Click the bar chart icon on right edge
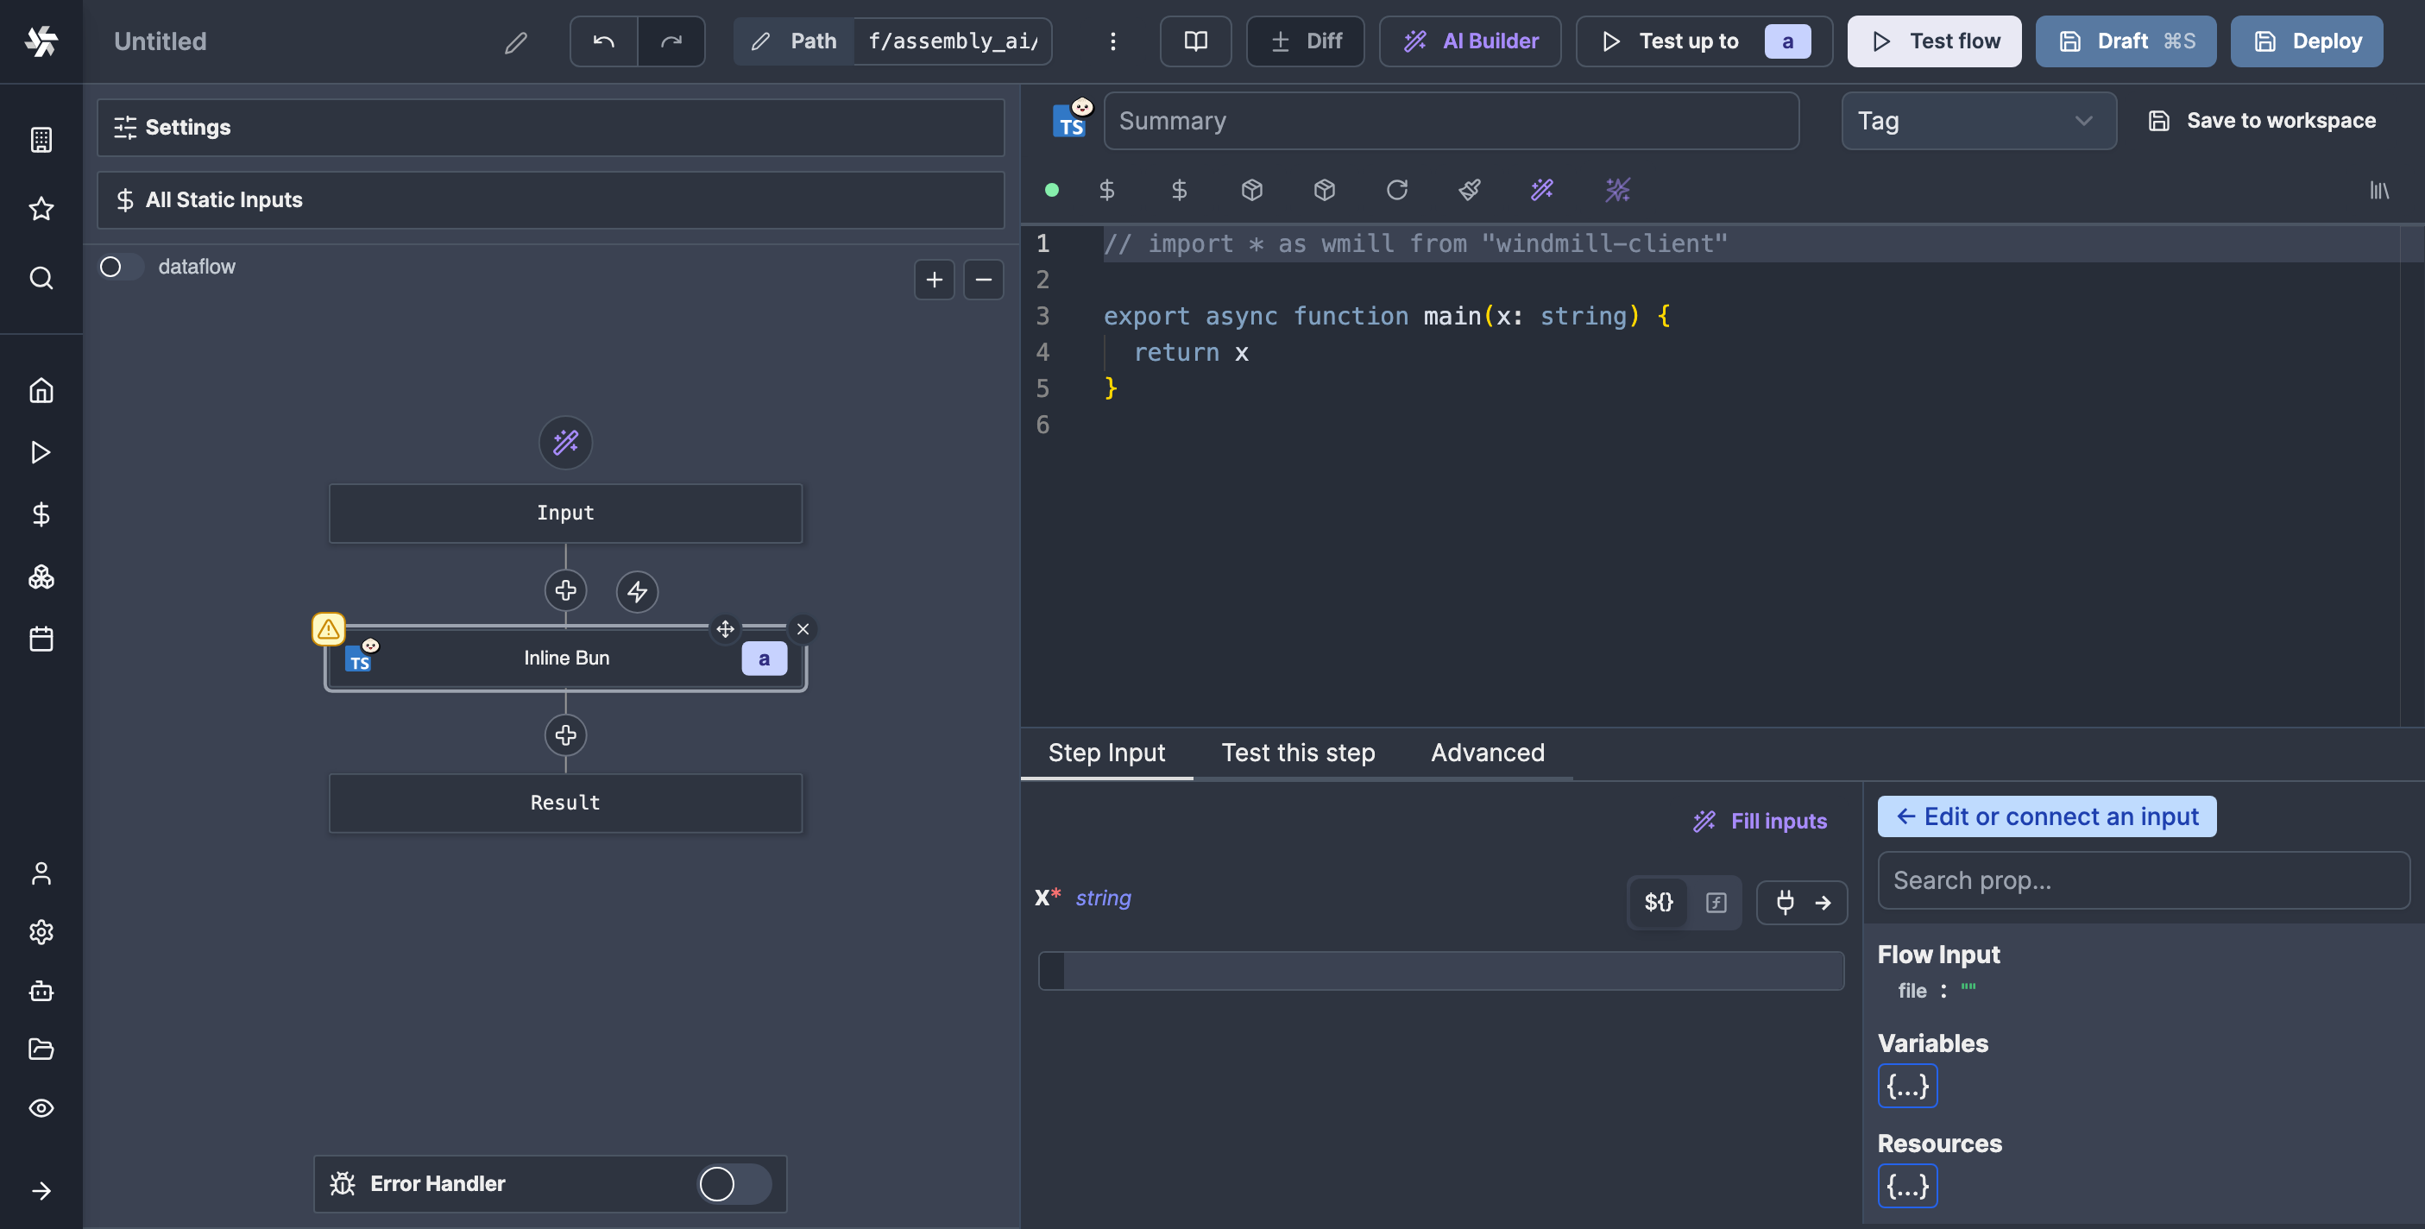 2379,190
